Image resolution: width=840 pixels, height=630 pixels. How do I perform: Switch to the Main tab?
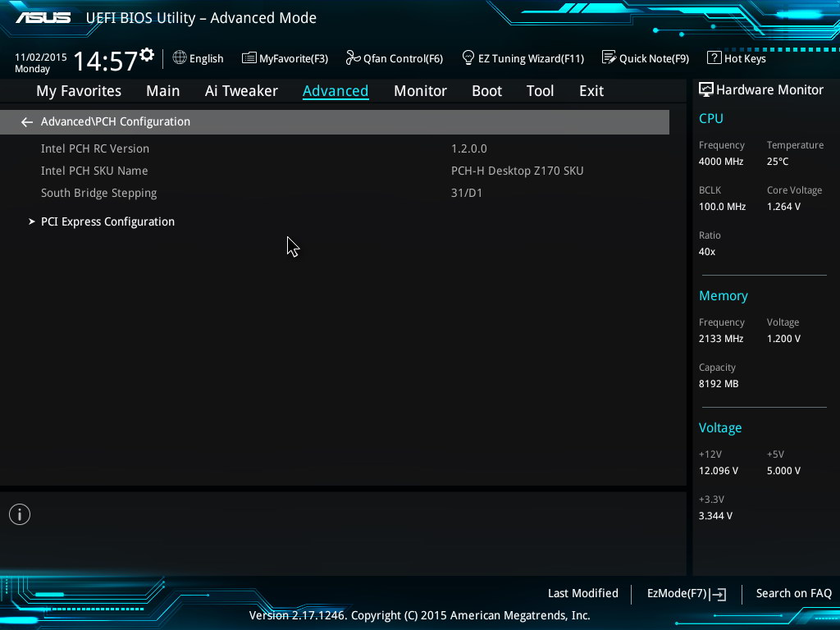click(x=162, y=91)
